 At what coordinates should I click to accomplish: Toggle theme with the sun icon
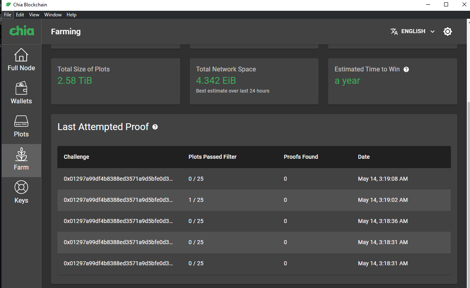point(448,32)
